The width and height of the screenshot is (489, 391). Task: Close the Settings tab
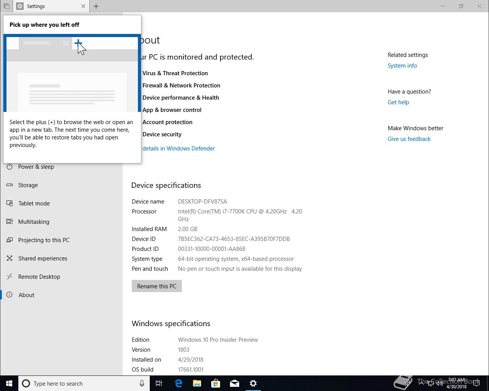coord(83,6)
